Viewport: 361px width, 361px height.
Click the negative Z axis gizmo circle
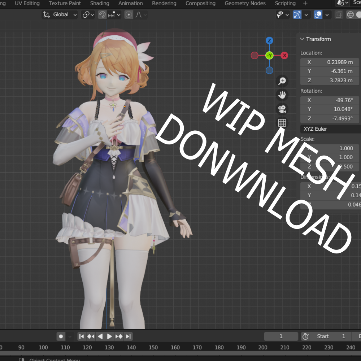(x=269, y=70)
